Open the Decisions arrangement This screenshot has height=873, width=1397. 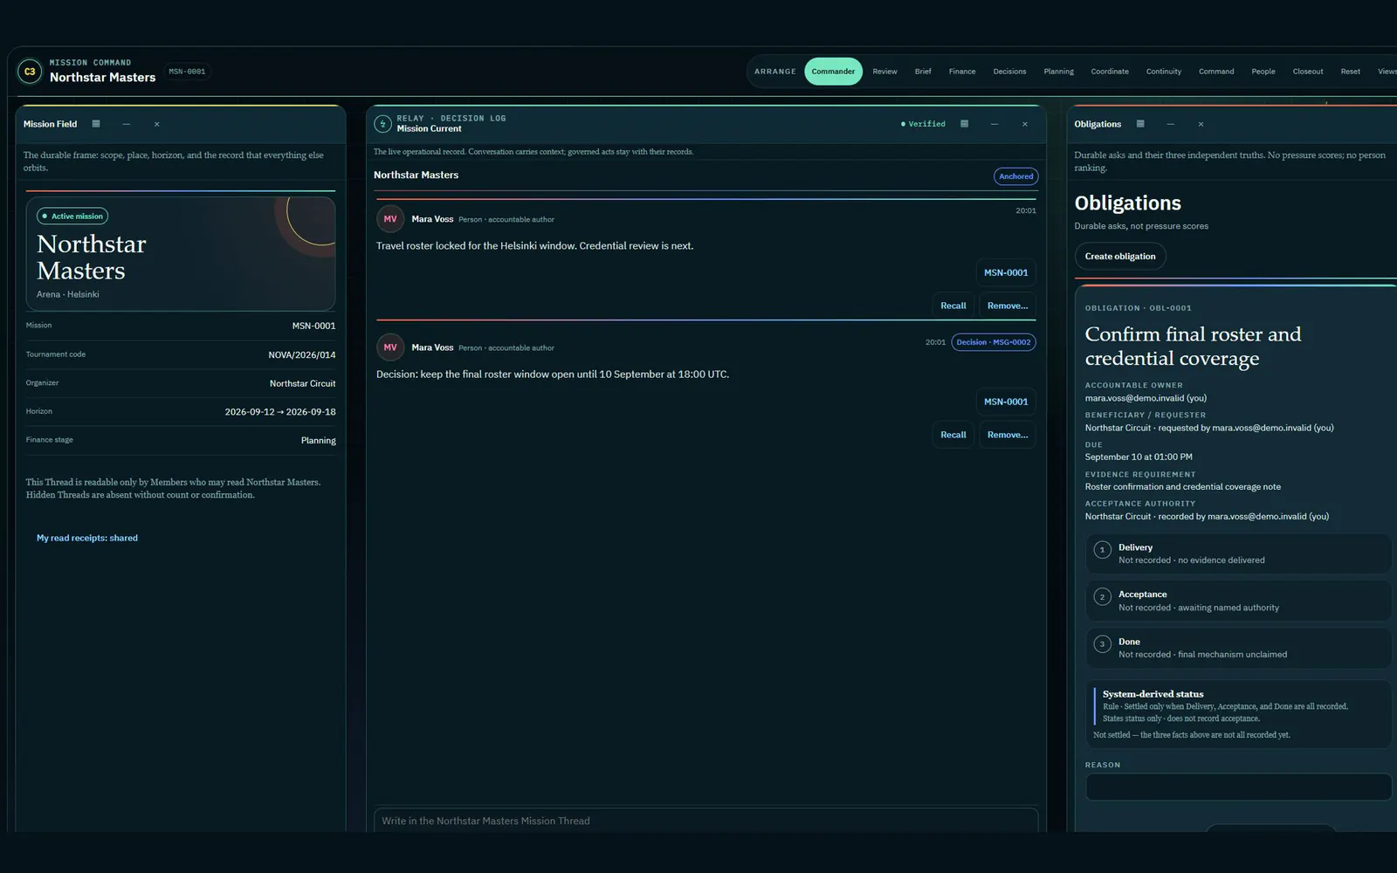click(x=1009, y=72)
